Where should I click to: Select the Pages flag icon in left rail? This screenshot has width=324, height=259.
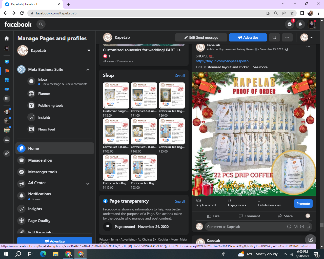click(x=7, y=71)
